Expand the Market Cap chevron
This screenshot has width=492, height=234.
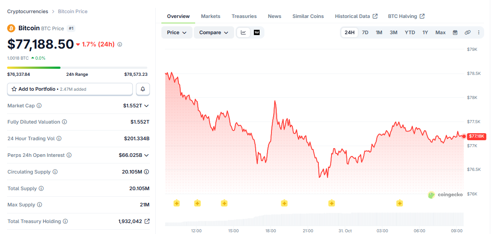pyautogui.click(x=146, y=106)
